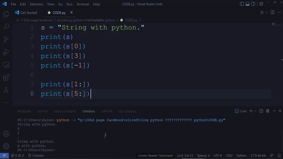Open the Edit menu
Screen dimensions: 283x159
pos(23,4)
